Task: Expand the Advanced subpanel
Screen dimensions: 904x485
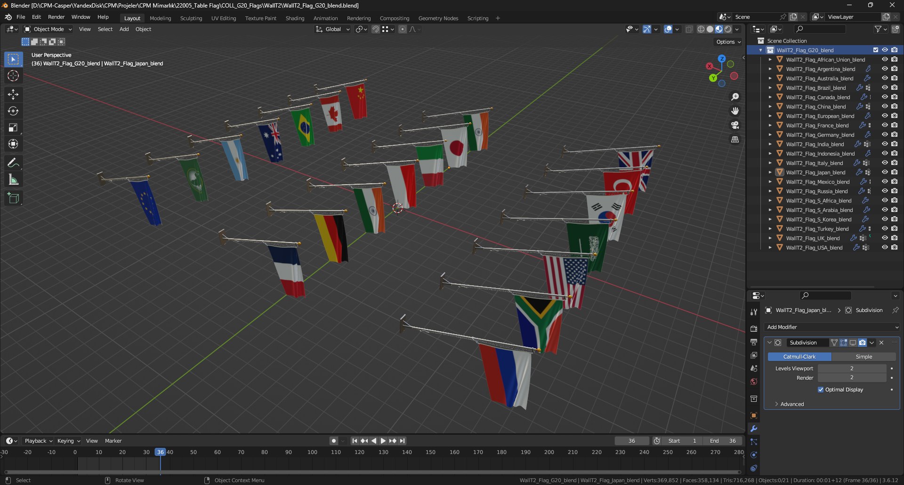Action: (792, 404)
